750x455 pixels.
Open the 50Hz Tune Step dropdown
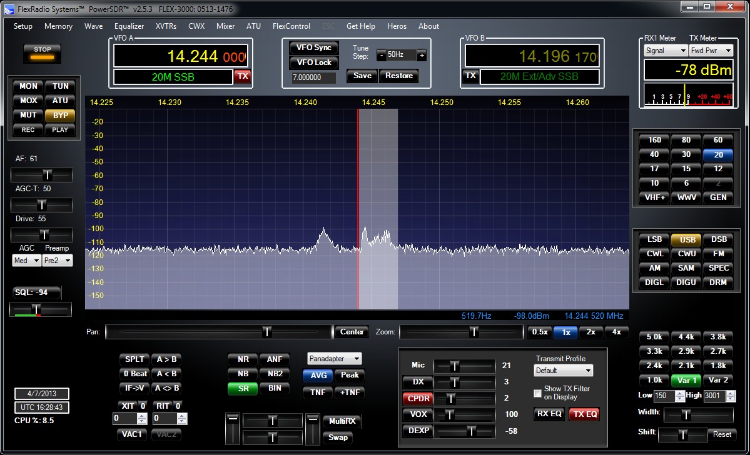click(x=402, y=55)
